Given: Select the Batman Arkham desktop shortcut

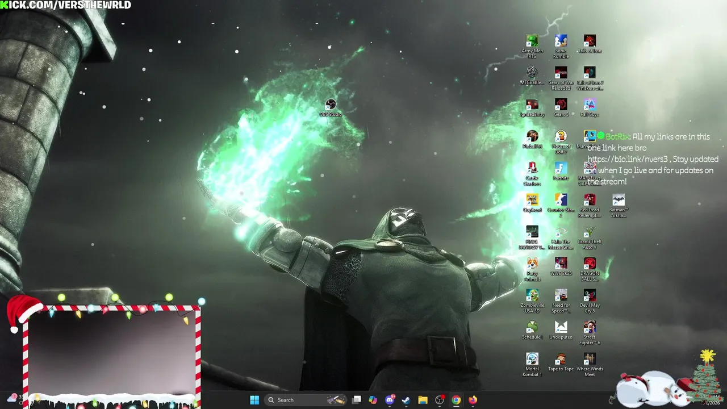Looking at the screenshot, I should [x=618, y=205].
